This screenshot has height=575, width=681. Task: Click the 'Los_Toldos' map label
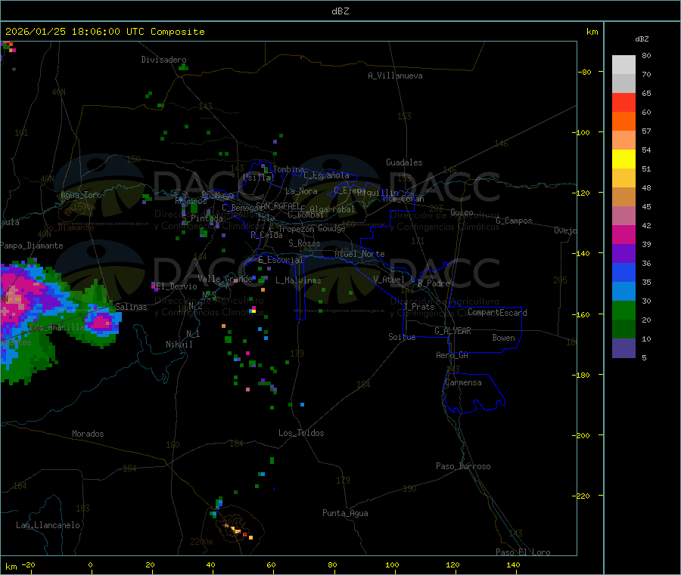coord(301,433)
